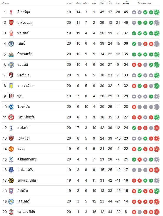Click the Manchester United crest

pos(11,149)
